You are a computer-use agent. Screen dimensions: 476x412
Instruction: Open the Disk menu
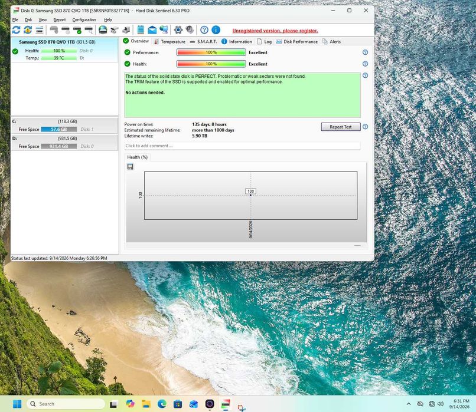click(28, 19)
